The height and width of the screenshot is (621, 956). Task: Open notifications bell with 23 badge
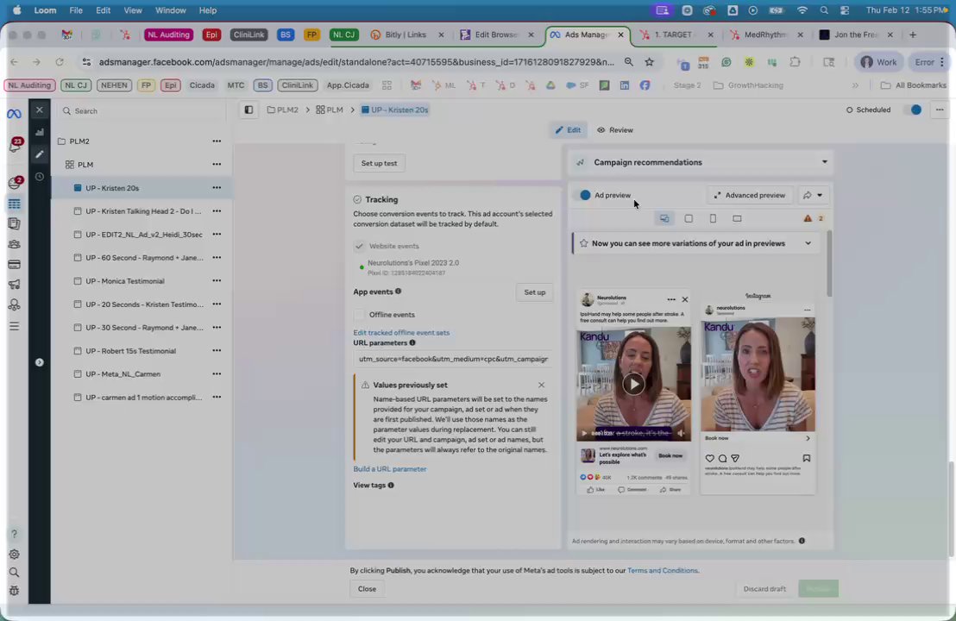(x=15, y=146)
